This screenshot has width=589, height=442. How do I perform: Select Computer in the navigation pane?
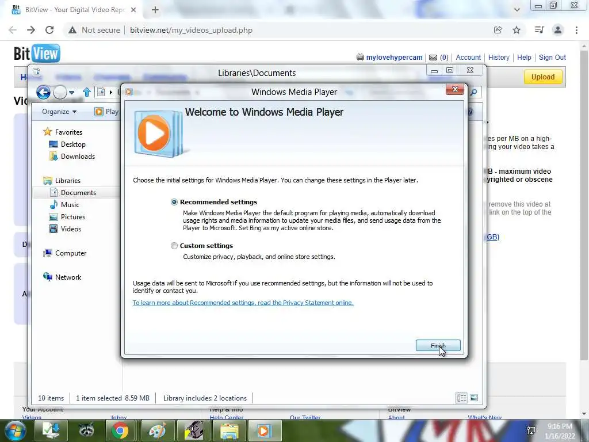[x=65, y=253]
